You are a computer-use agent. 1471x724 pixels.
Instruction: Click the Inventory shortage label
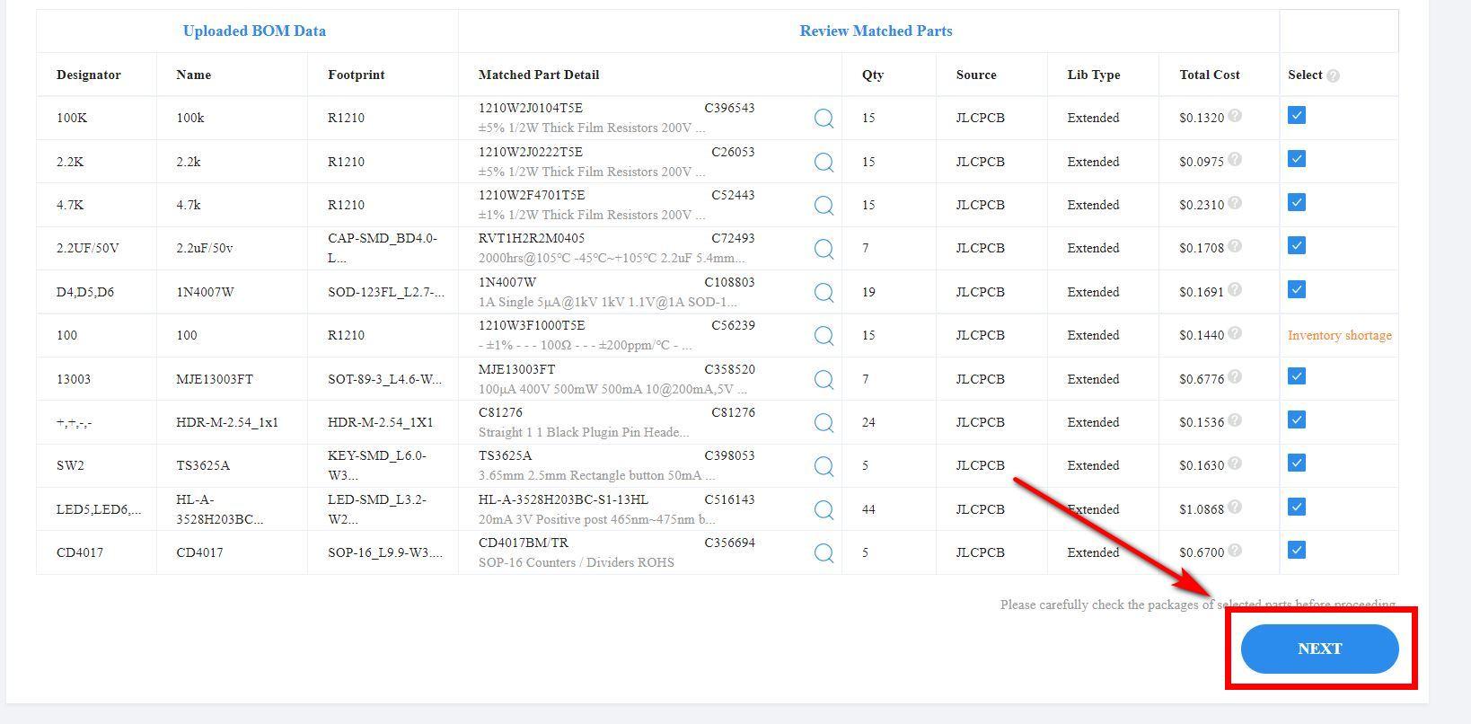[x=1339, y=335]
